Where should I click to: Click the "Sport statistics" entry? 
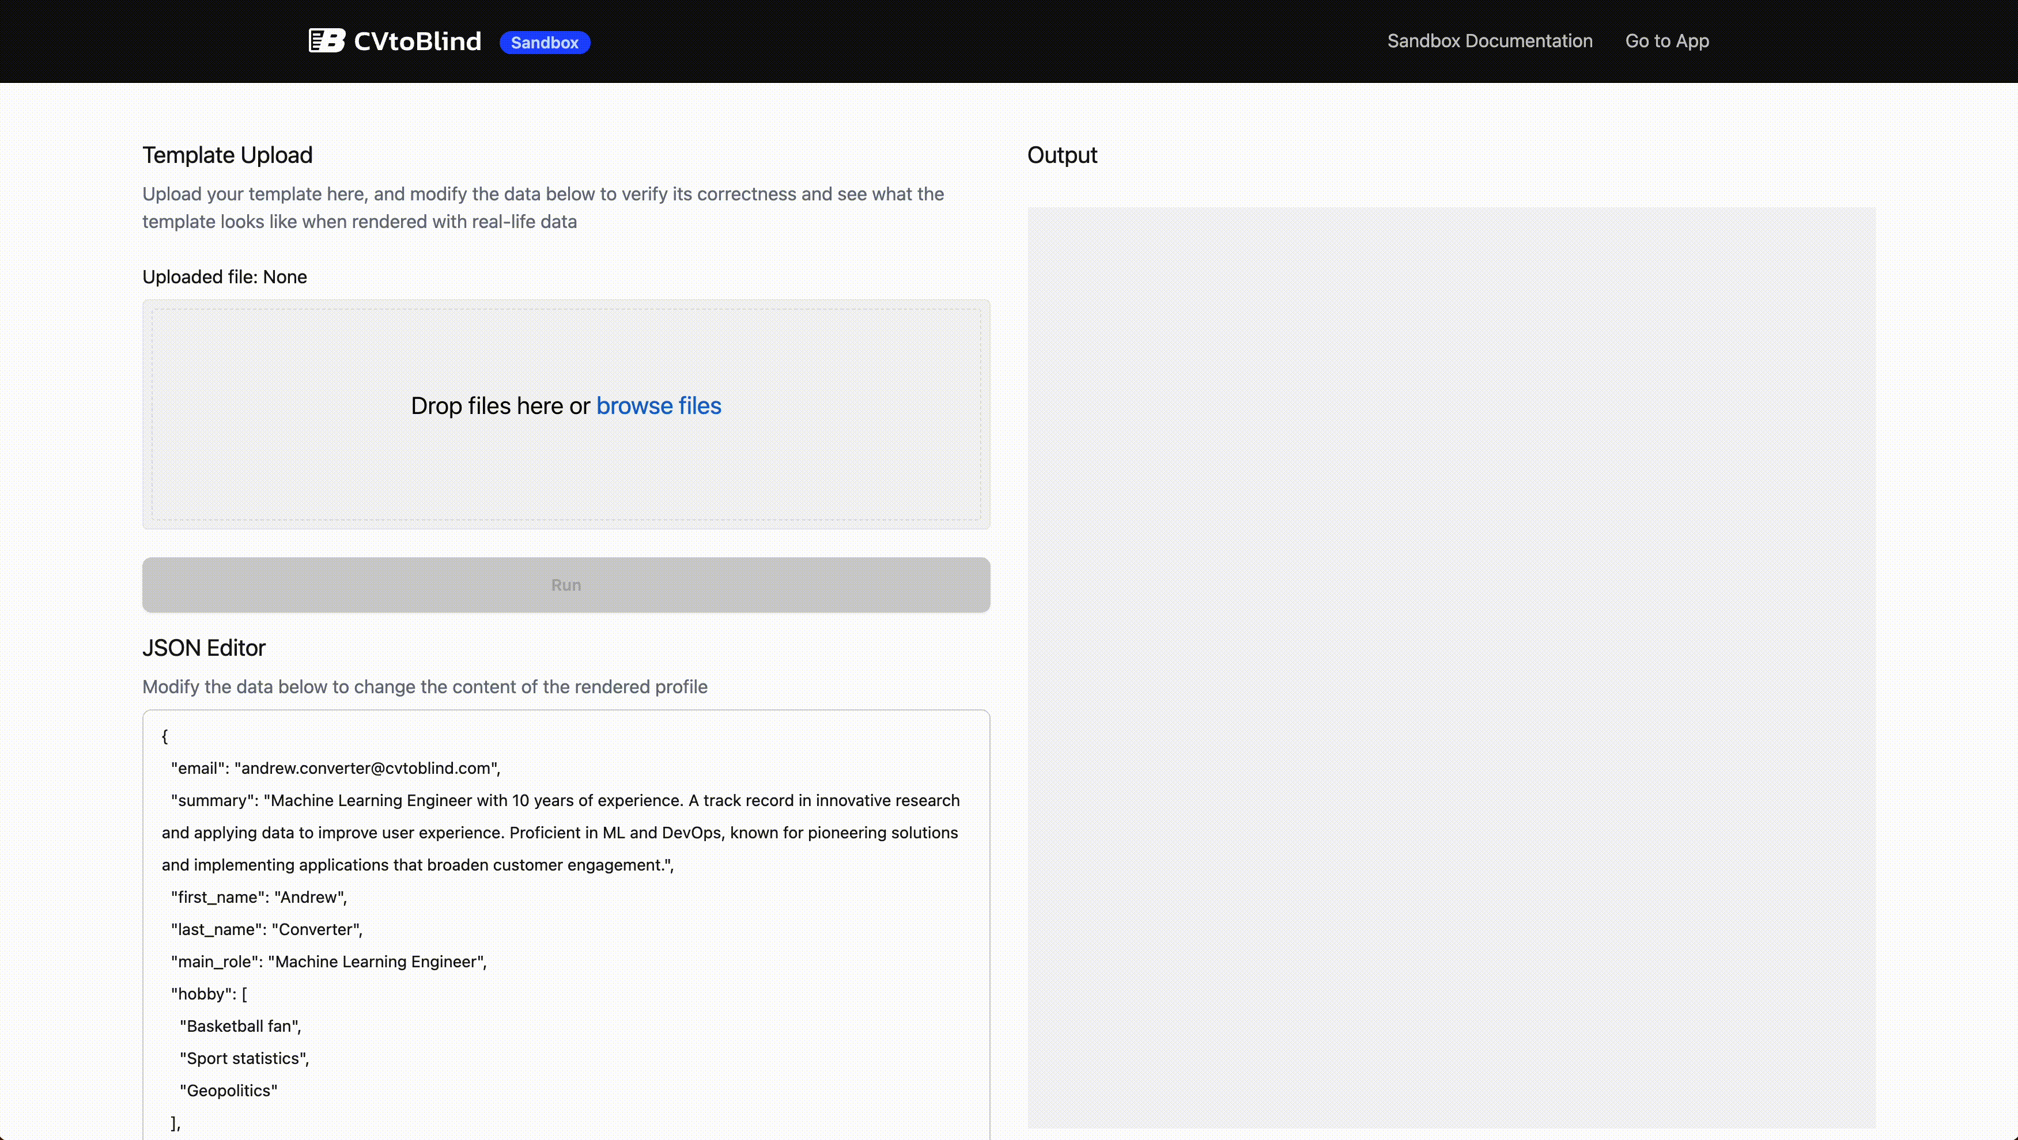[244, 1058]
